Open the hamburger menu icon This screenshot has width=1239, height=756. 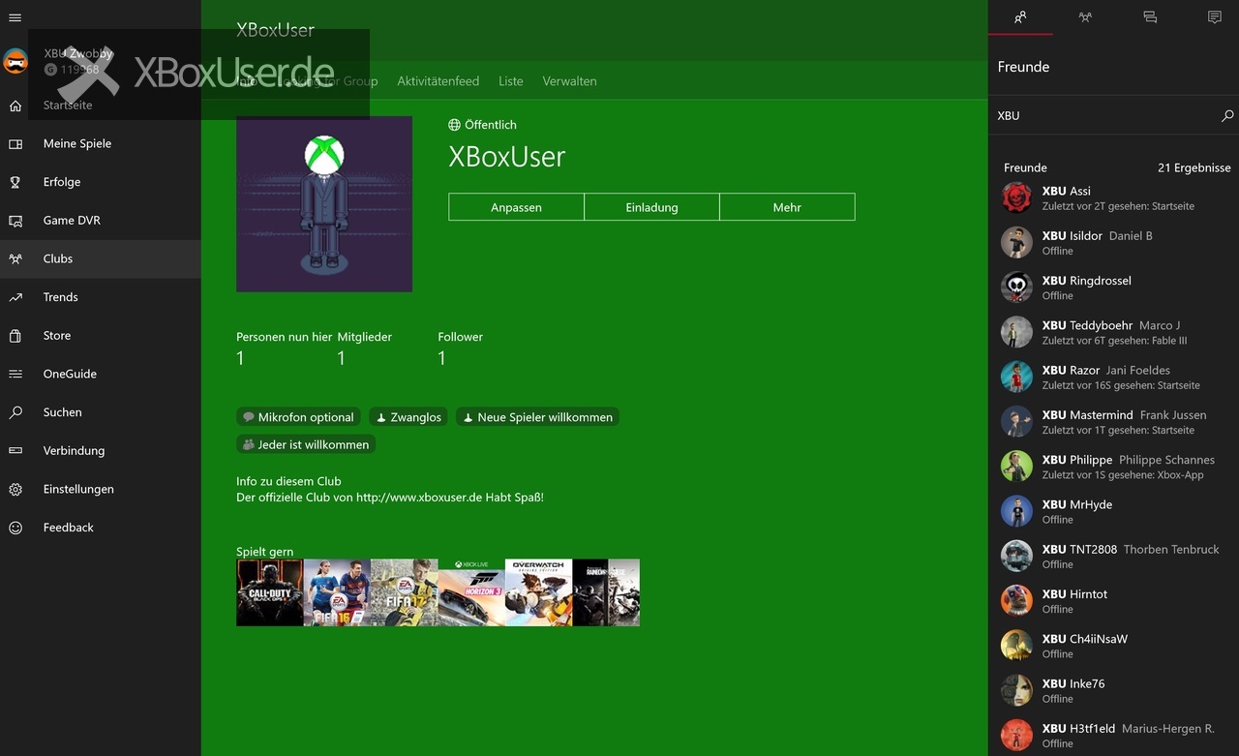coord(15,18)
